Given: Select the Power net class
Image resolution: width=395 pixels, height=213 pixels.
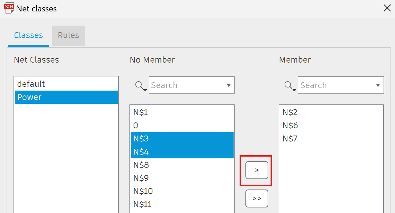Looking at the screenshot, I should tap(66, 97).
